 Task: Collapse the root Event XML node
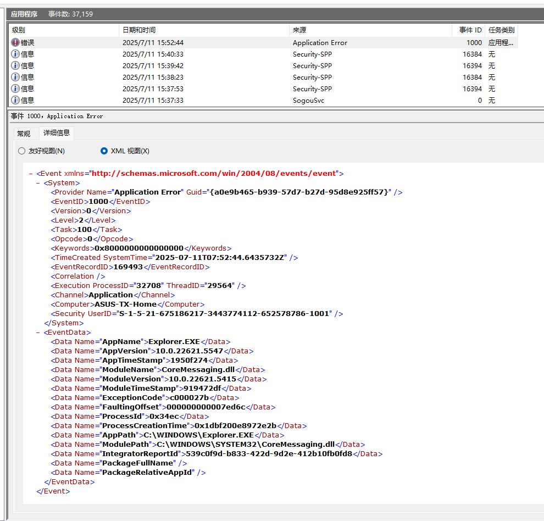tap(31, 173)
